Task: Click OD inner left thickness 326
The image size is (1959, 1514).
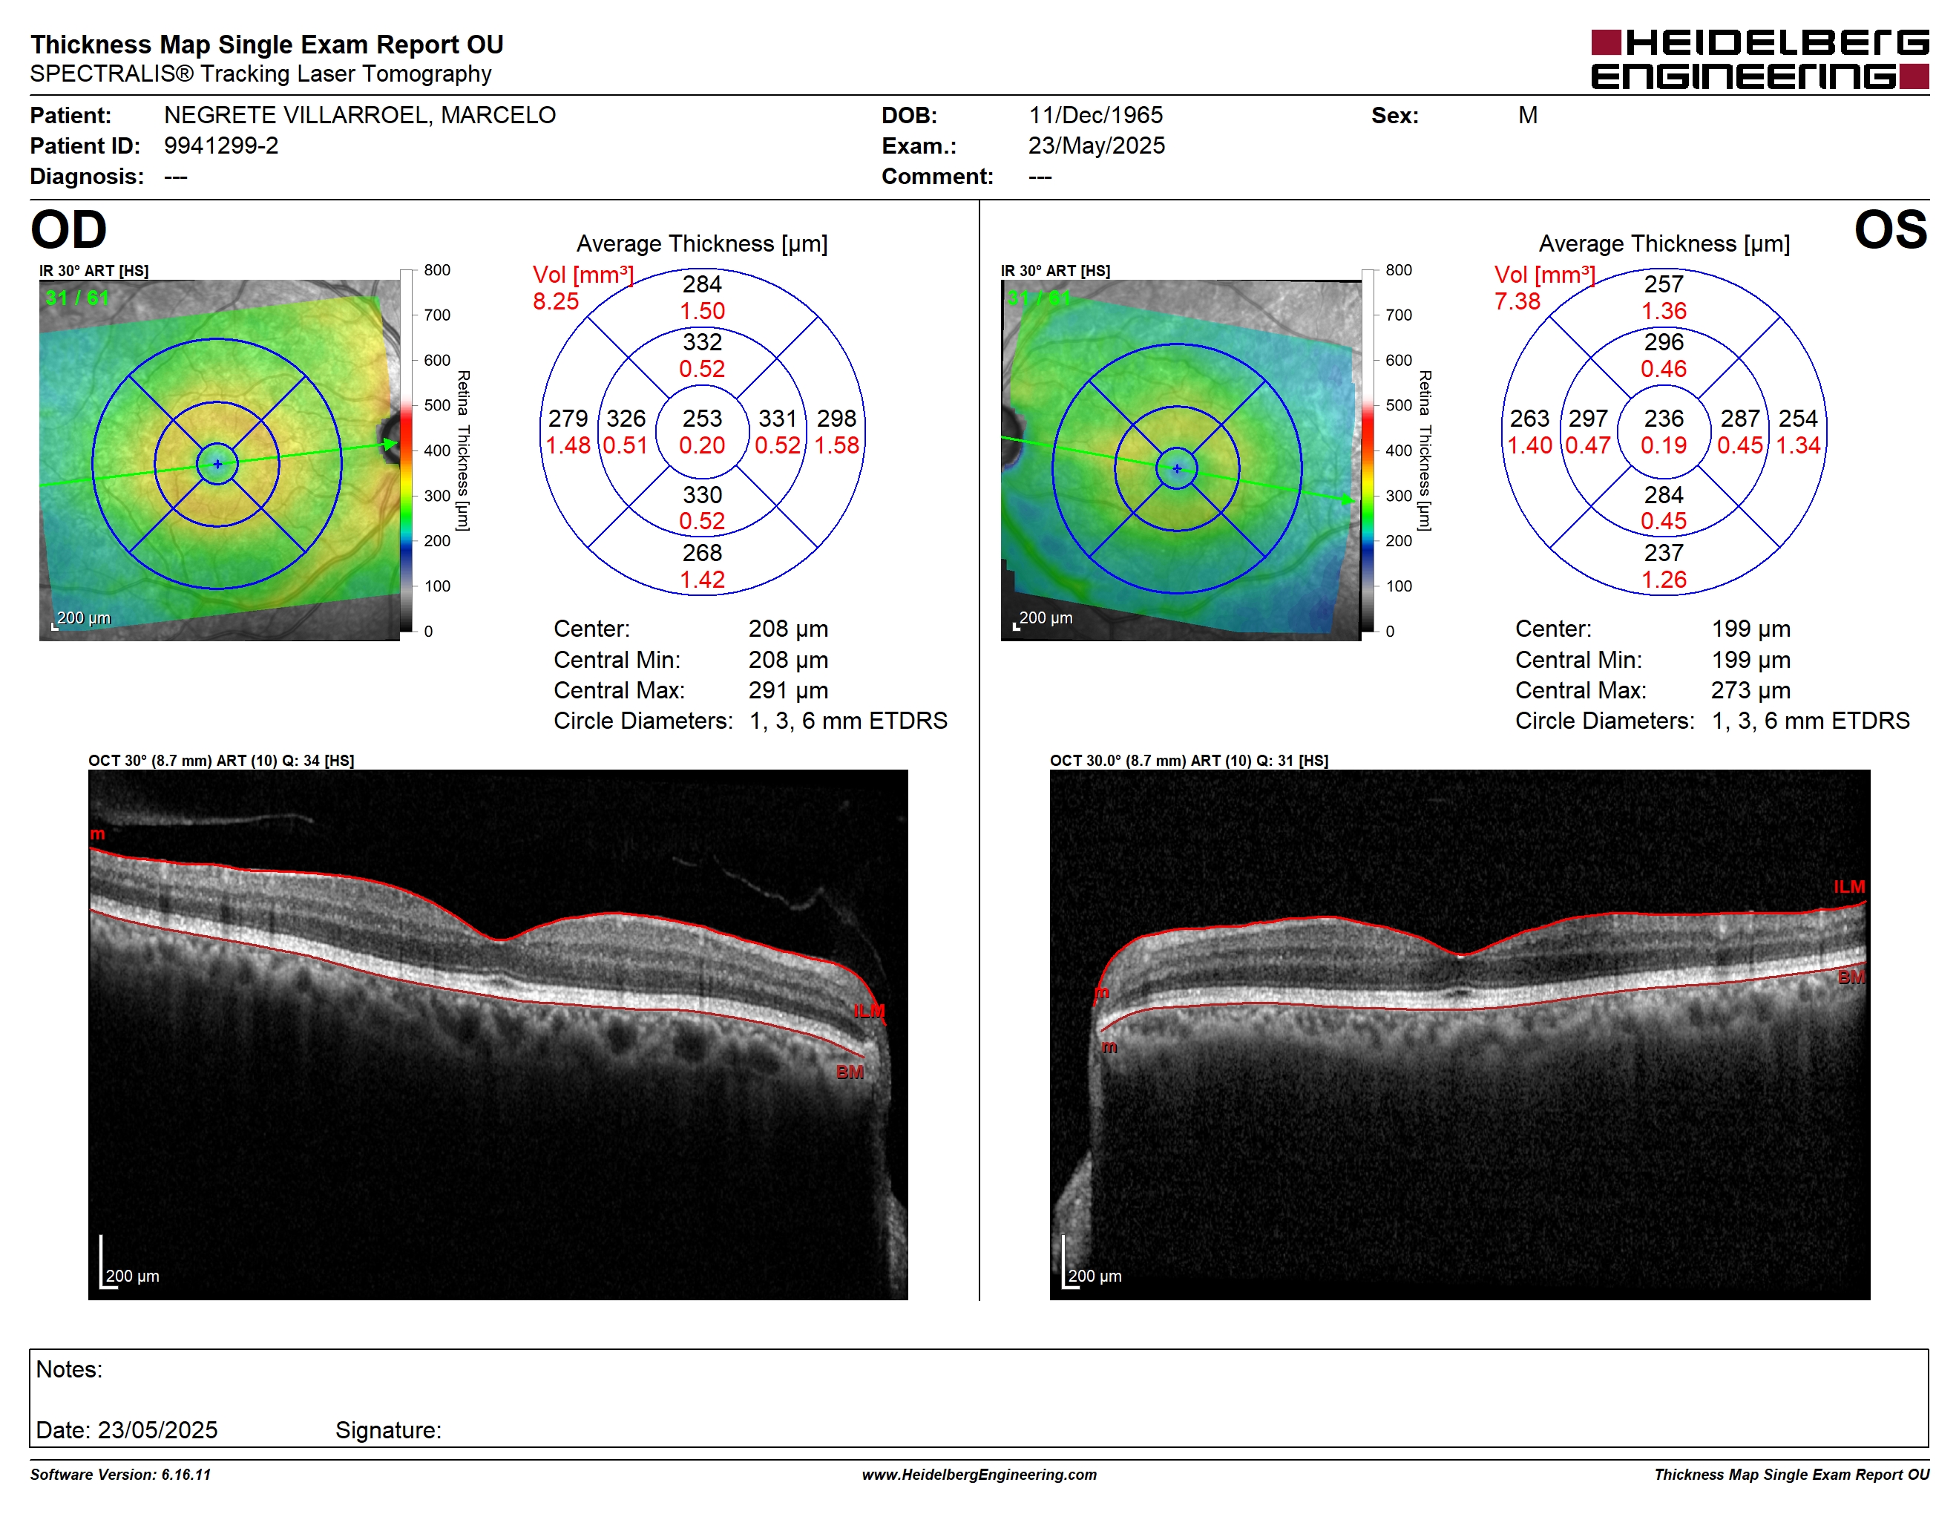Action: [626, 419]
